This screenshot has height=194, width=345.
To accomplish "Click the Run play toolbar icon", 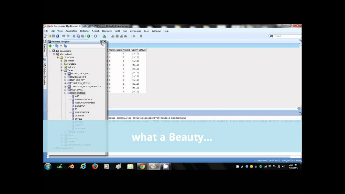I will pos(134,36).
